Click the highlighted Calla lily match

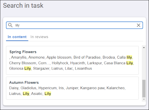coord(129,57)
